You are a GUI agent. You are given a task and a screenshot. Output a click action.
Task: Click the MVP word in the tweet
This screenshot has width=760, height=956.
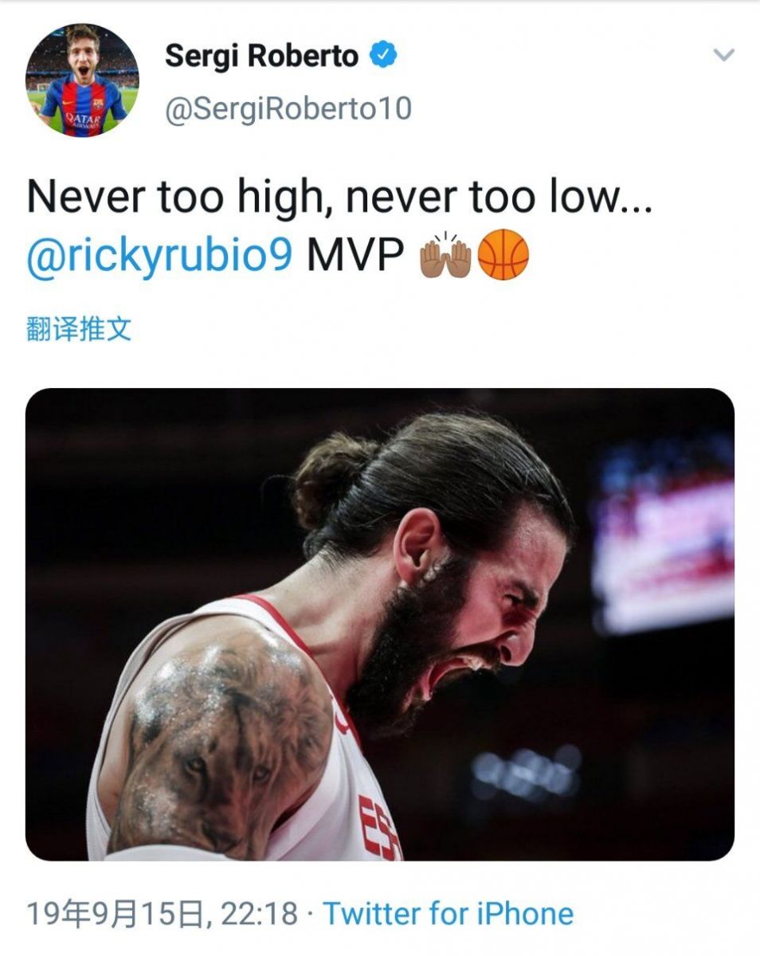[356, 256]
